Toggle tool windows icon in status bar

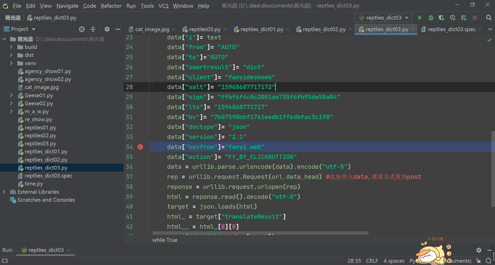(5, 261)
